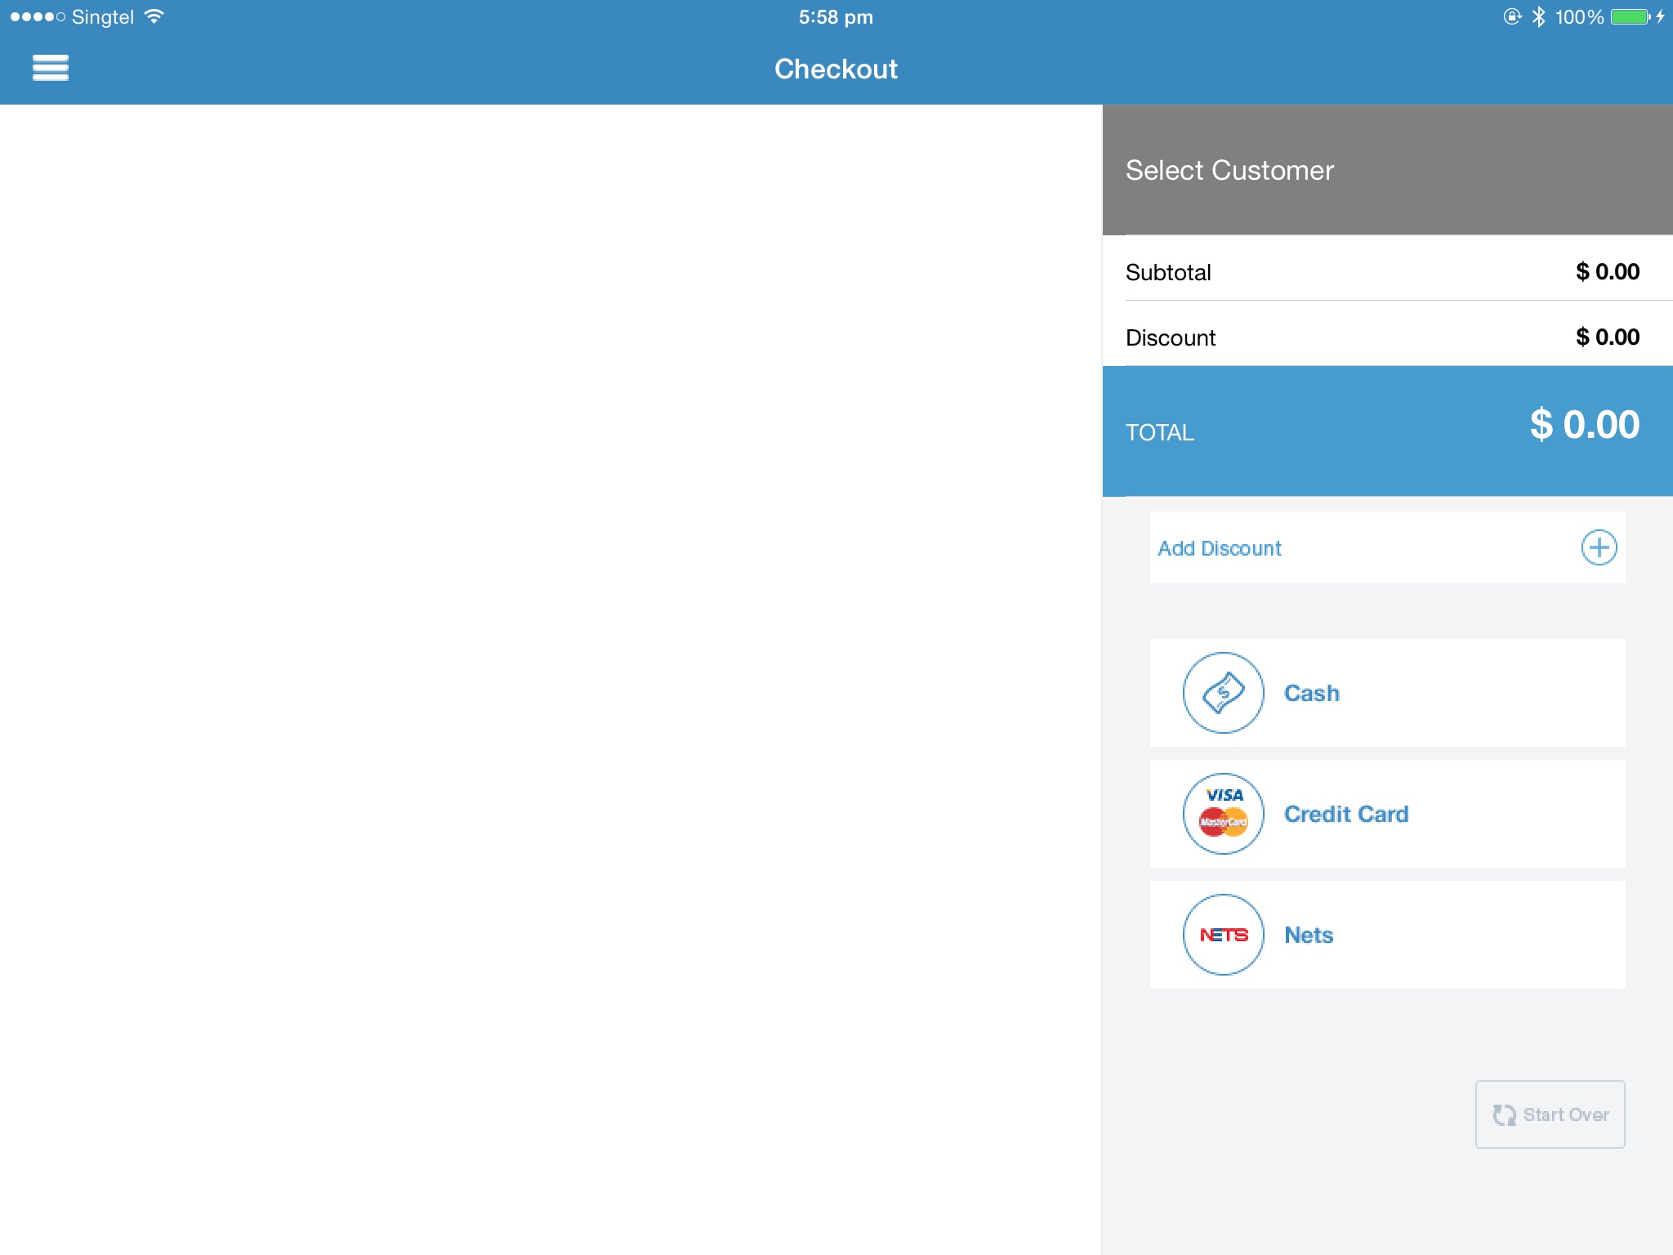Click the Subtotal amount field
Screen dimensions: 1673x1255
[1607, 271]
